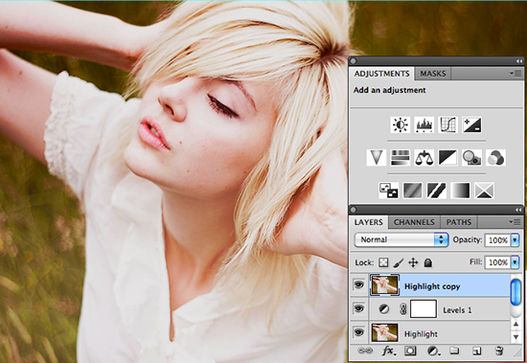Hide the Highlight layer
Viewport: 527px width, 363px height.
coord(358,332)
